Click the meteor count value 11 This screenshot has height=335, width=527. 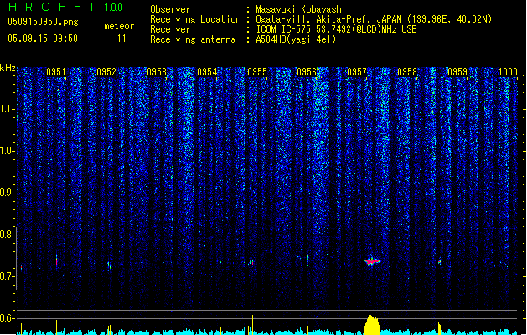[x=121, y=39]
